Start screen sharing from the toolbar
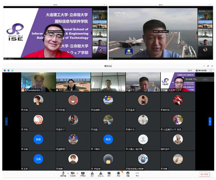The height and width of the screenshot is (180, 216). [83, 174]
